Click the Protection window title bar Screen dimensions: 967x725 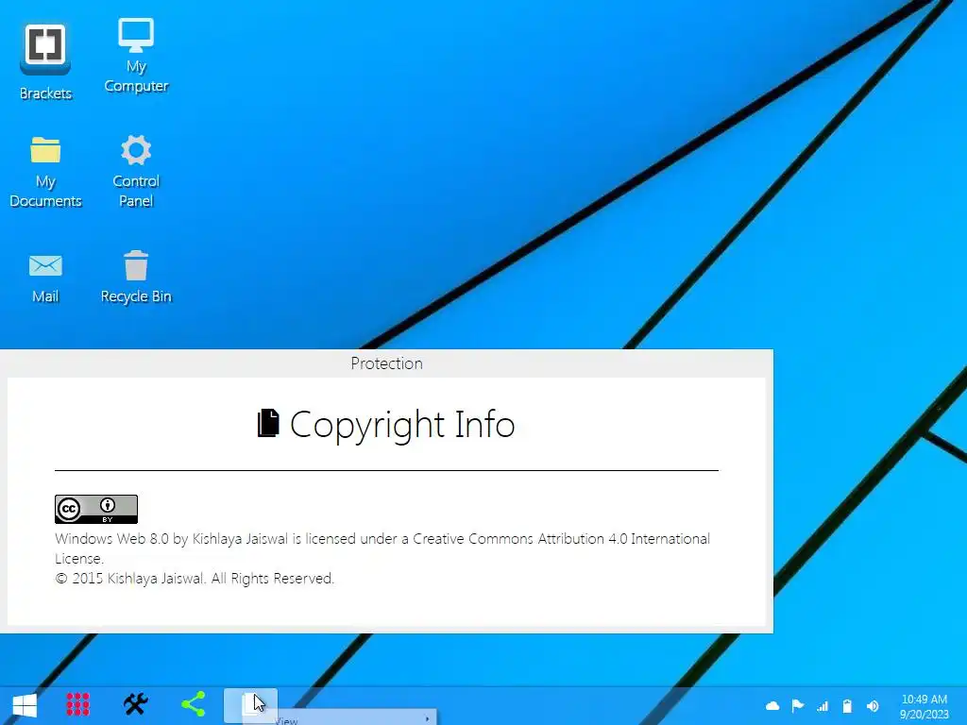tap(386, 363)
